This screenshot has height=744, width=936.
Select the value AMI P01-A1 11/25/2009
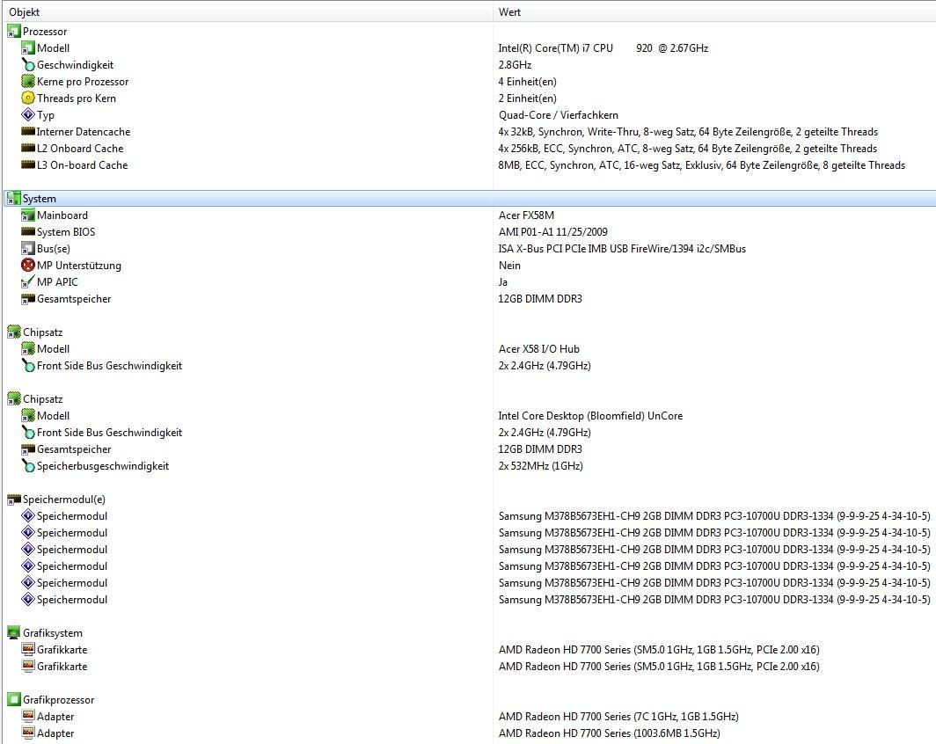tap(552, 232)
